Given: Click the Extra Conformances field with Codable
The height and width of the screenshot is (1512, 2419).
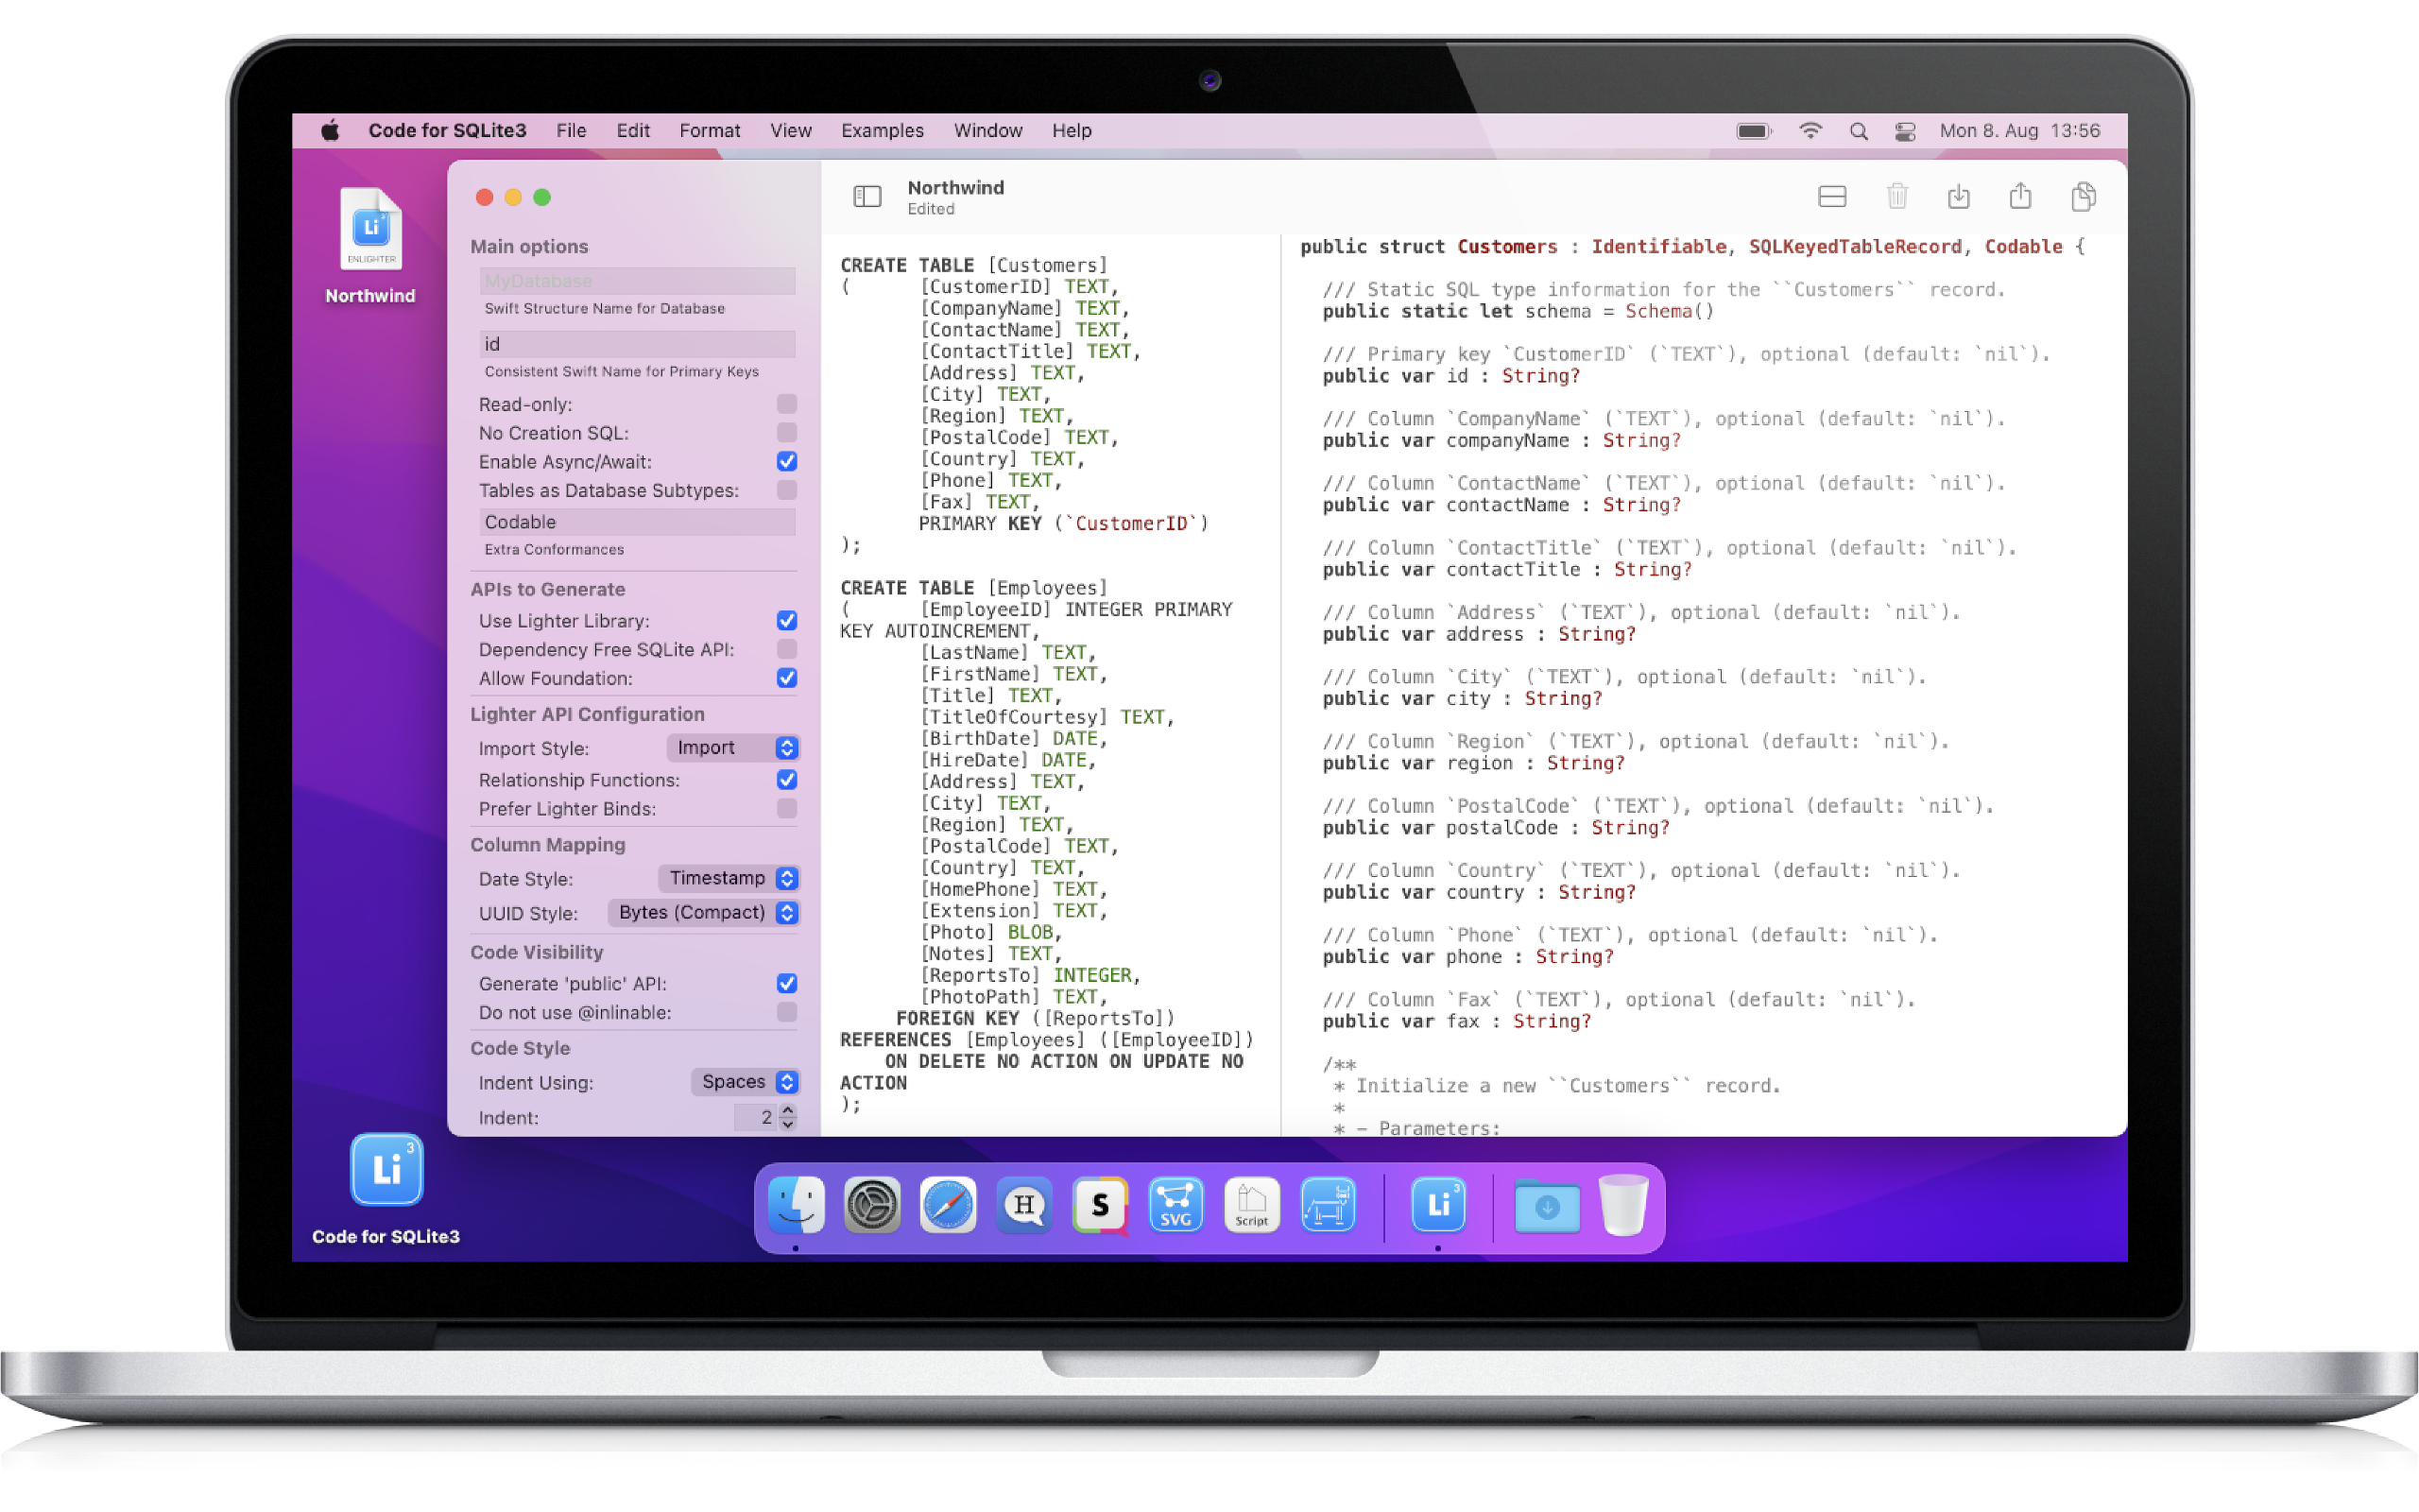Looking at the screenshot, I should 638,522.
